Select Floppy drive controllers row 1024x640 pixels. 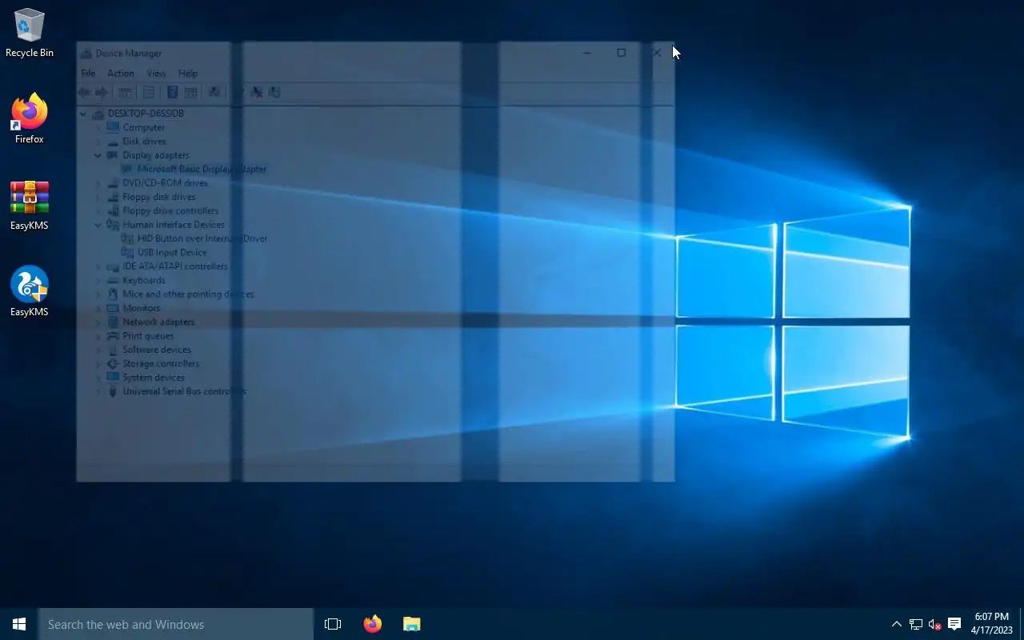pyautogui.click(x=170, y=210)
